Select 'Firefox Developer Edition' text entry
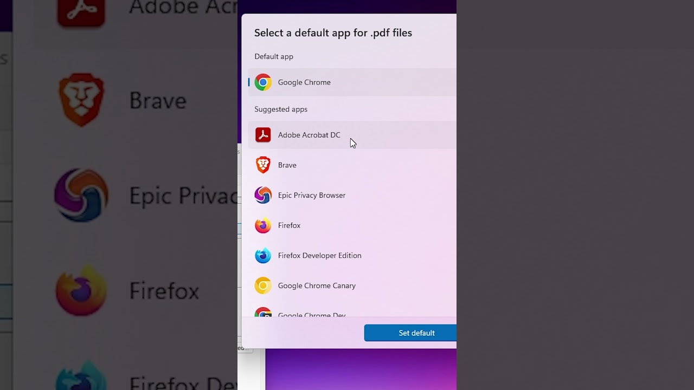 click(x=320, y=256)
